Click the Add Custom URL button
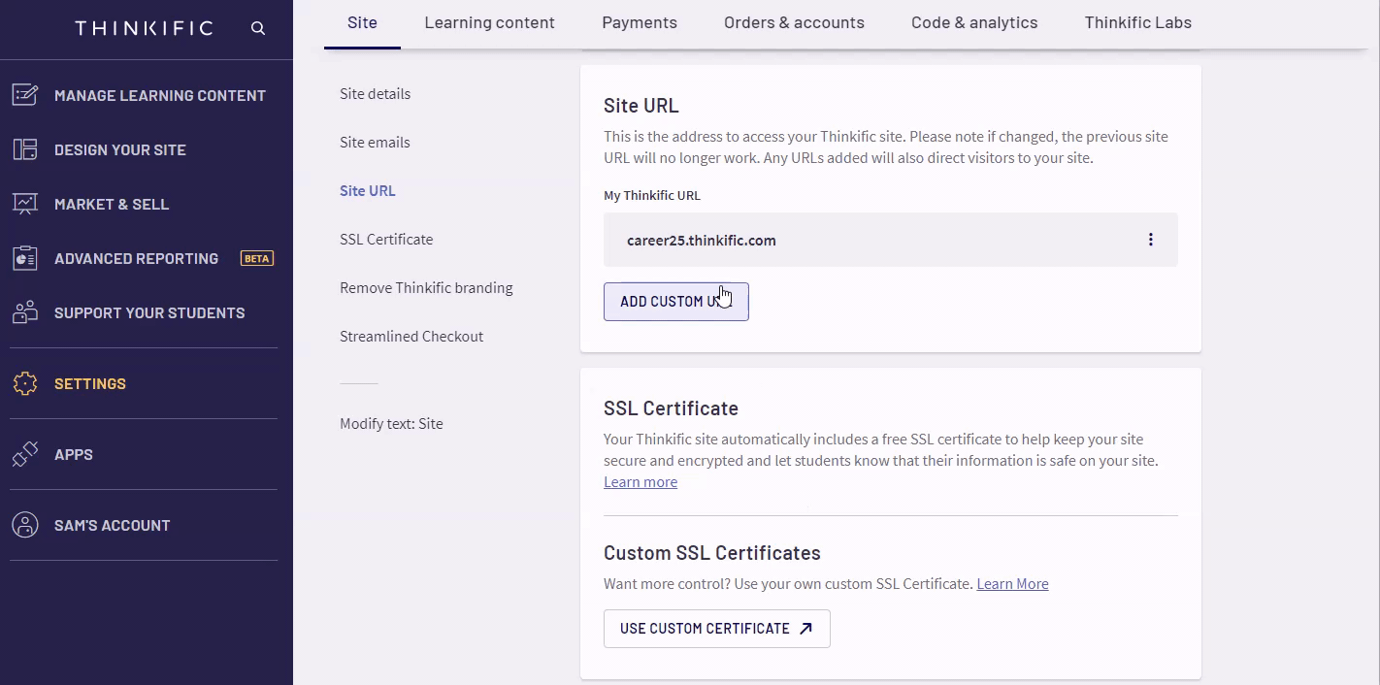The height and width of the screenshot is (685, 1380). (675, 301)
